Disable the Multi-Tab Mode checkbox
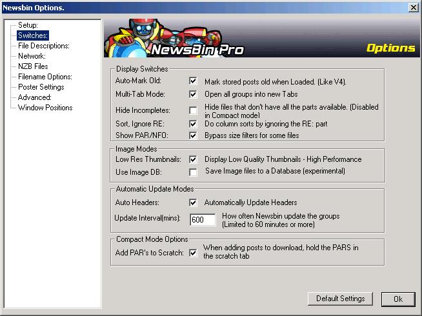The image size is (422, 316). pyautogui.click(x=193, y=94)
